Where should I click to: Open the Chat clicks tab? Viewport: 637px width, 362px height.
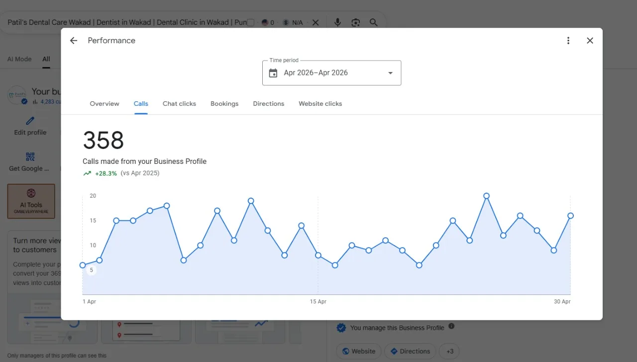179,104
